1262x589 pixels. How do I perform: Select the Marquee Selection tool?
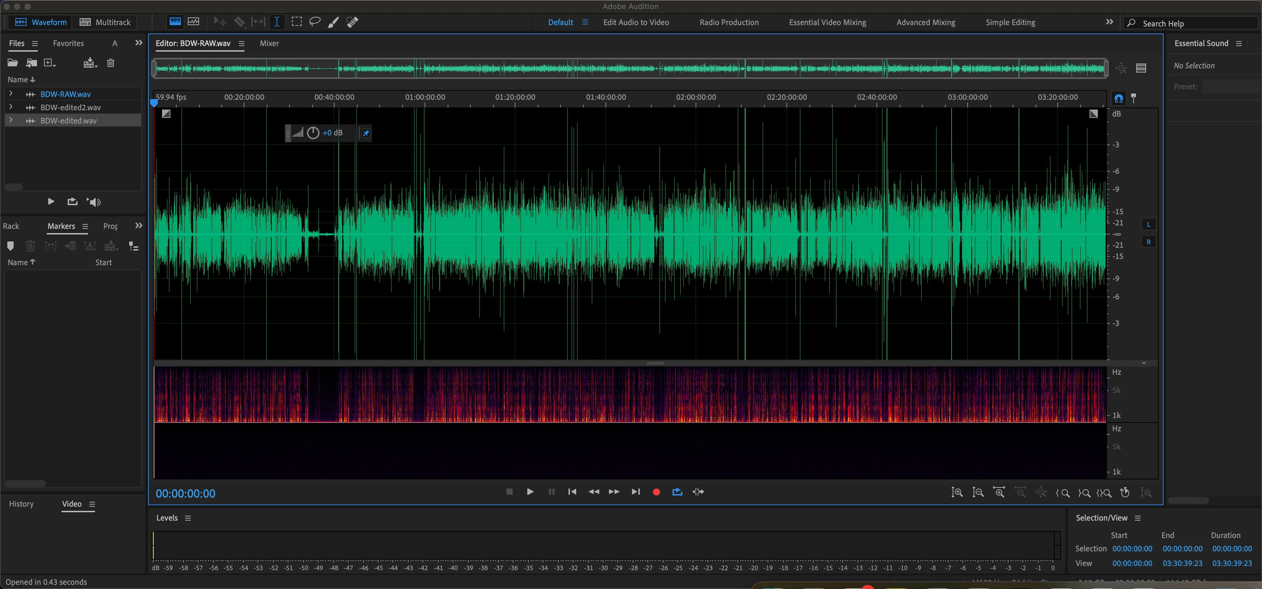[296, 22]
